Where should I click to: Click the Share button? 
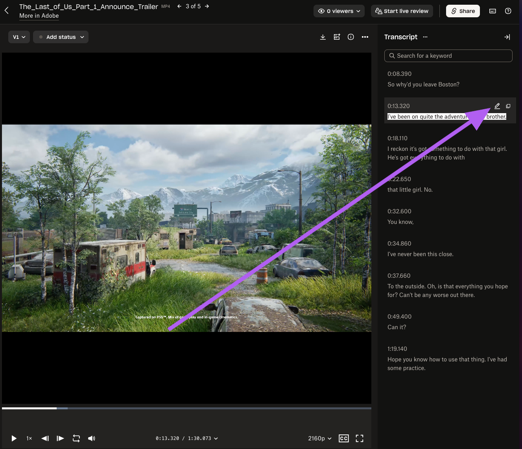point(463,11)
